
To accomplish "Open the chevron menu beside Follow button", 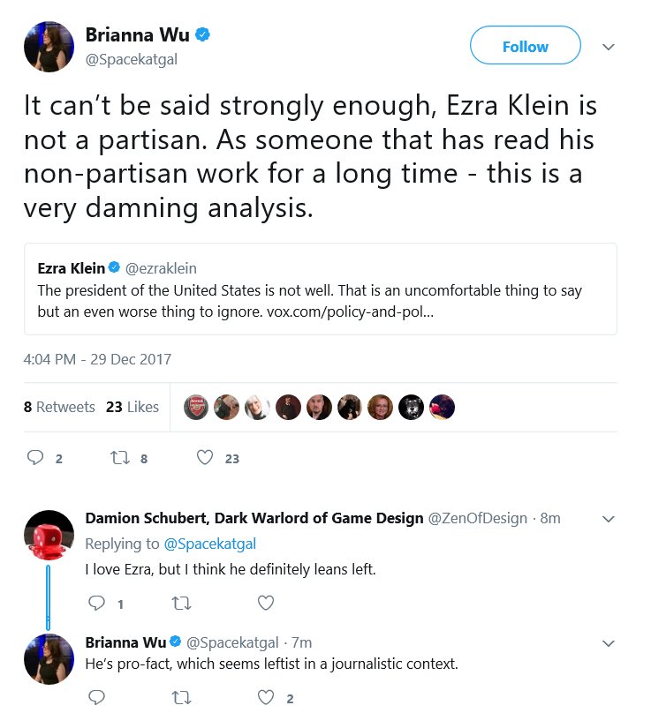I will 609,47.
